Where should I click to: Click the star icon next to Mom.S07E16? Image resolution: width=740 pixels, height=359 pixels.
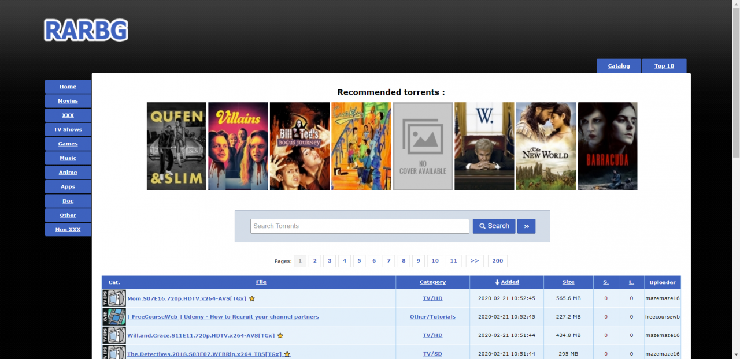(252, 299)
